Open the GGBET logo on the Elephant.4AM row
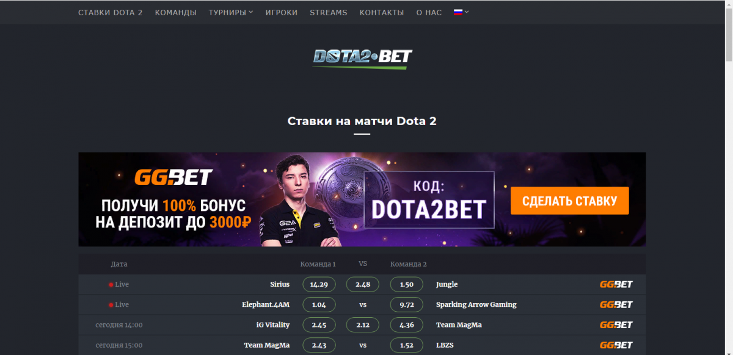 pos(616,304)
